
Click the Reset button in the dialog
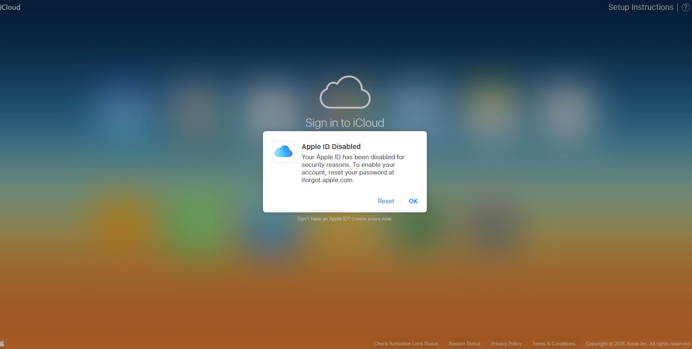386,201
